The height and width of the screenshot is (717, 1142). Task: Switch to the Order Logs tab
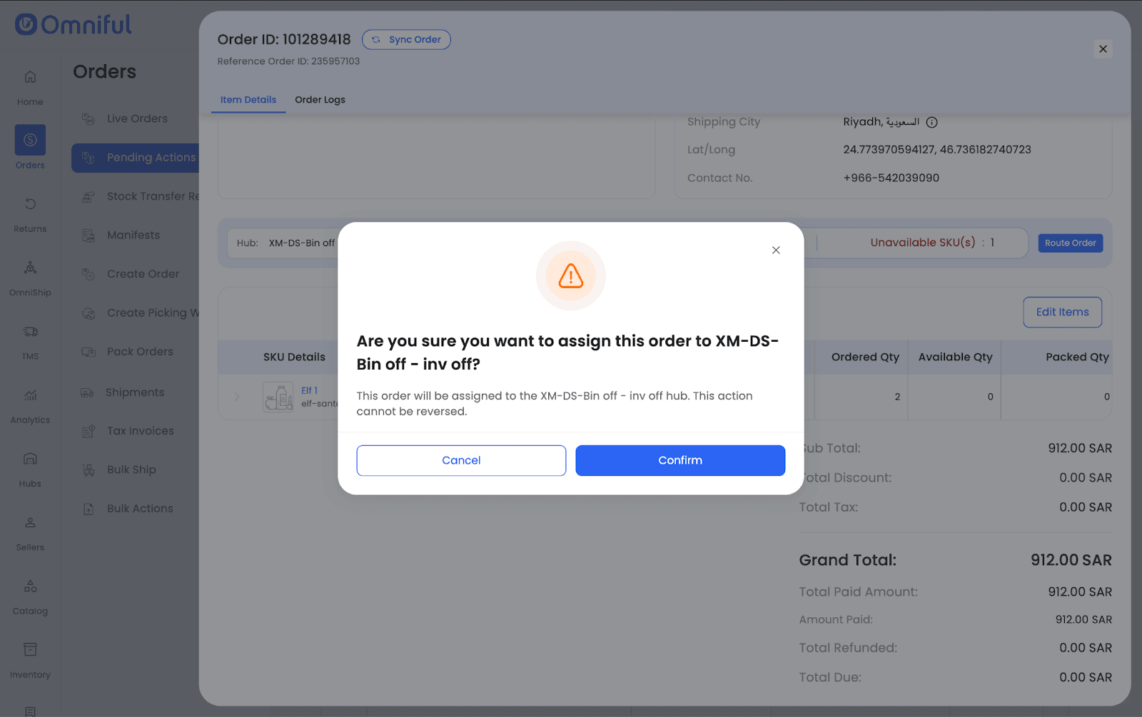pyautogui.click(x=320, y=100)
